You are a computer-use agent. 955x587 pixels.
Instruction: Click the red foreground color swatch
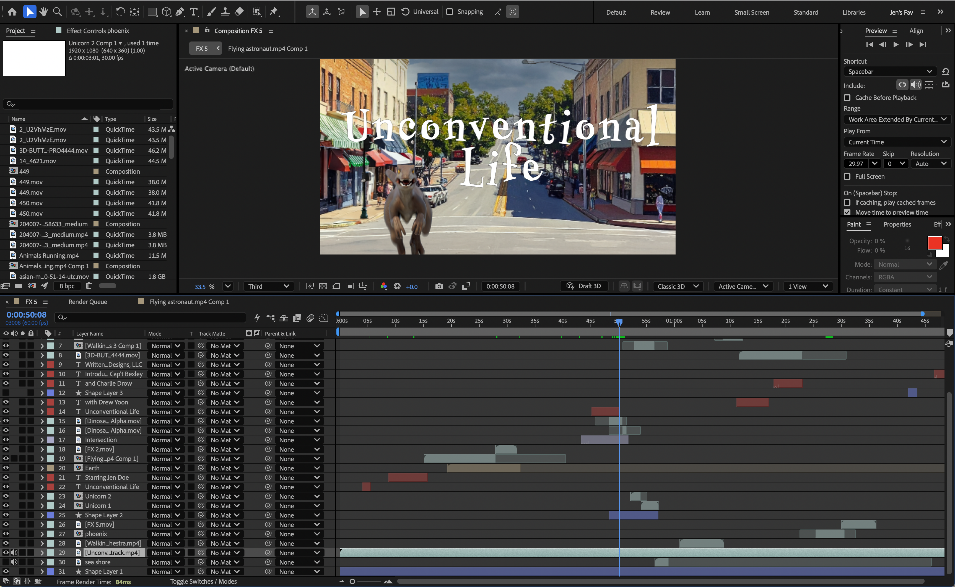click(x=935, y=243)
